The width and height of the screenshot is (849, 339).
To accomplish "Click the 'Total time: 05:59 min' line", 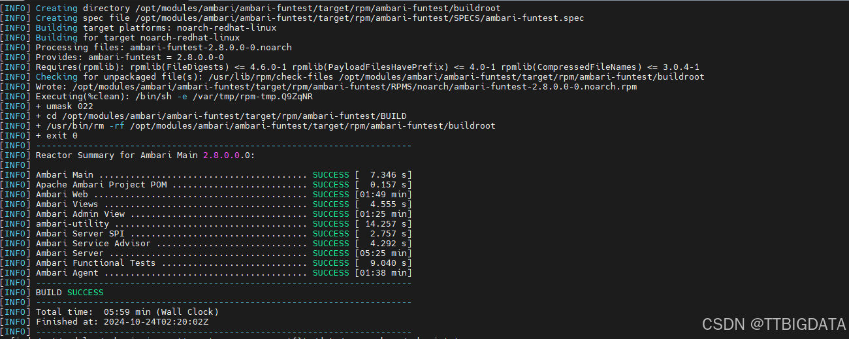I will (109, 312).
